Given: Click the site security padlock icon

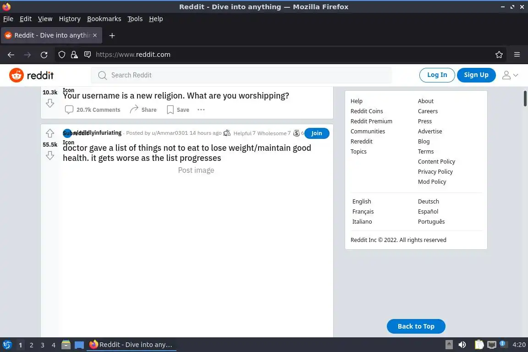Looking at the screenshot, I should 74,55.
